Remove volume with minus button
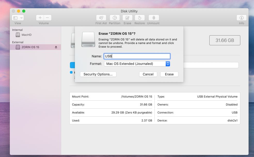The image size is (254, 157). pos(47,18)
